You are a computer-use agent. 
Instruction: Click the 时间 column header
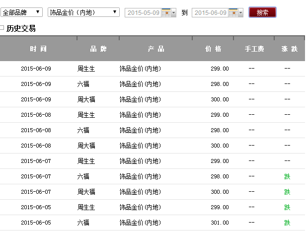38,49
